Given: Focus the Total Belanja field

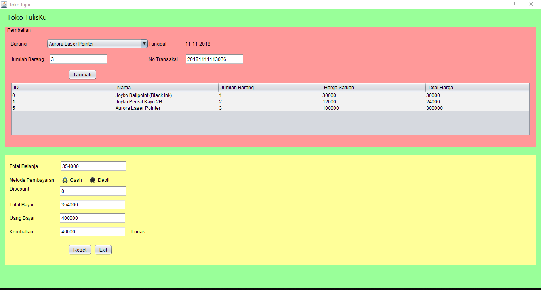Looking at the screenshot, I should coord(93,166).
